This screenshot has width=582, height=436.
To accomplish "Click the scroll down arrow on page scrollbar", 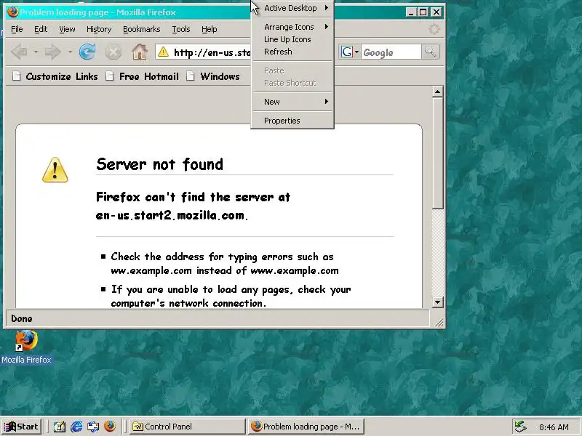I will click(438, 302).
